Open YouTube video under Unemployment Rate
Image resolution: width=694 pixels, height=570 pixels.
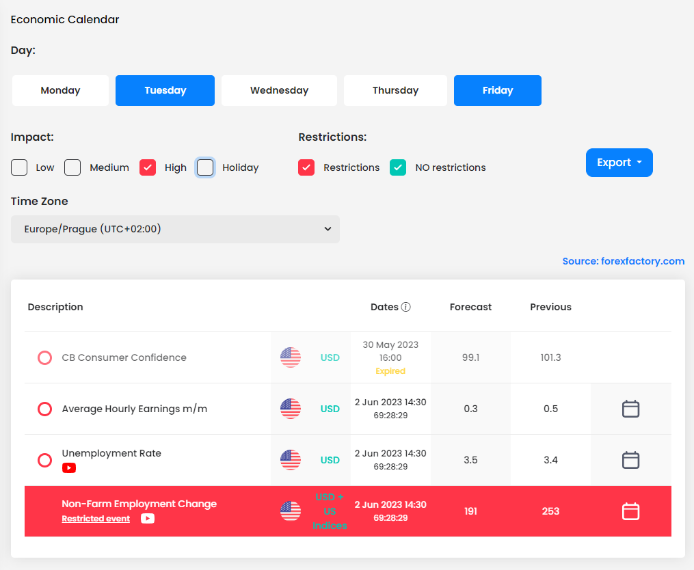pyautogui.click(x=69, y=468)
